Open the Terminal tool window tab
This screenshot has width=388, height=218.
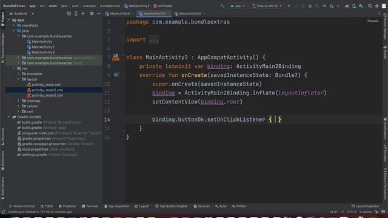(x=90, y=206)
